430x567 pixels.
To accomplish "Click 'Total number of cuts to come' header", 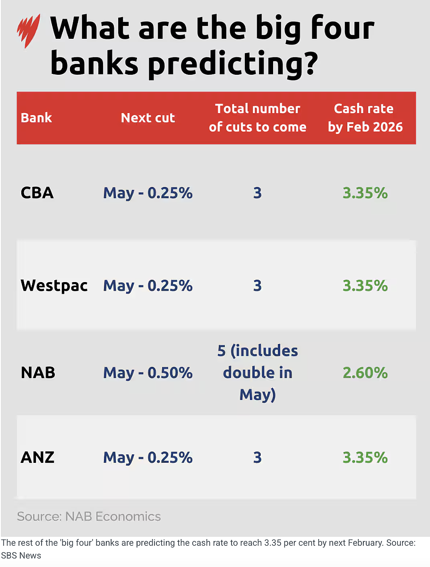I will coord(258,118).
